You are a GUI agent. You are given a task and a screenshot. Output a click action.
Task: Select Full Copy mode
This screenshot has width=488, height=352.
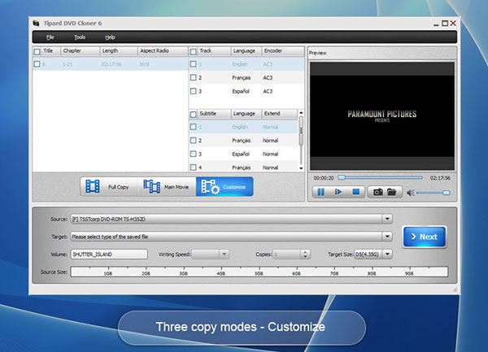click(x=109, y=187)
